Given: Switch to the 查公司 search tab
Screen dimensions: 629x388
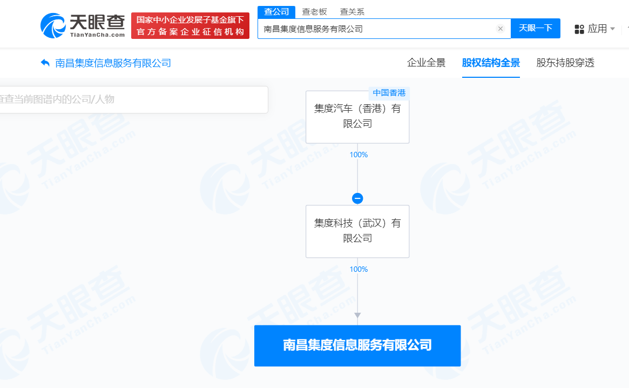Looking at the screenshot, I should [x=276, y=12].
